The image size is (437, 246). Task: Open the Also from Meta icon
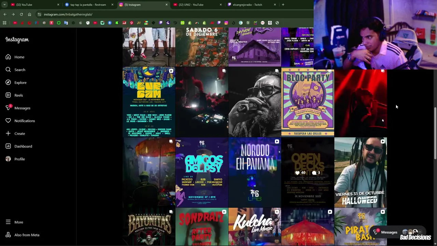click(8, 235)
